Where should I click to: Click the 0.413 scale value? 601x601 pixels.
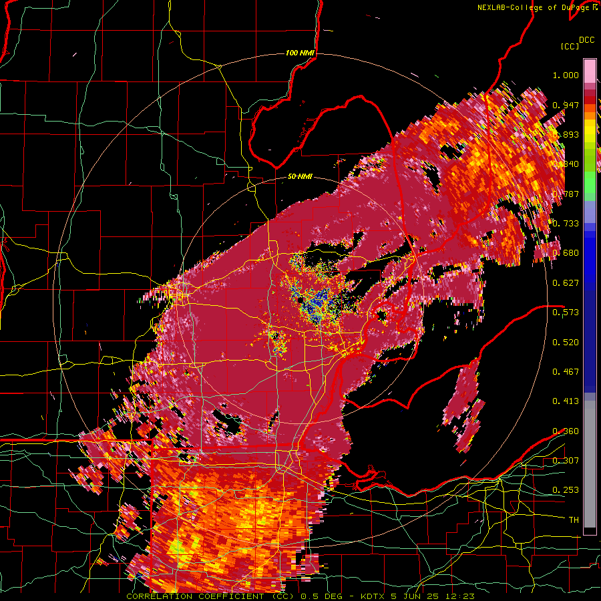[566, 401]
